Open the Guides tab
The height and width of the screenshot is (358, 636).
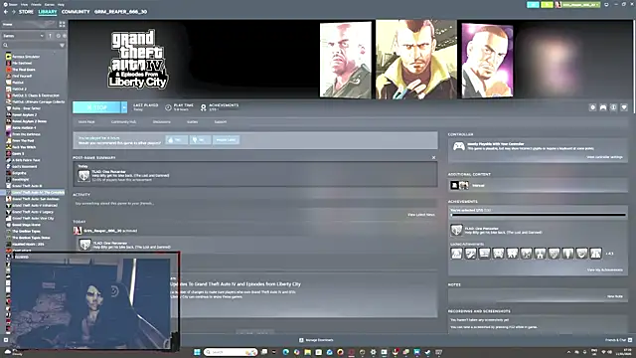pos(192,121)
